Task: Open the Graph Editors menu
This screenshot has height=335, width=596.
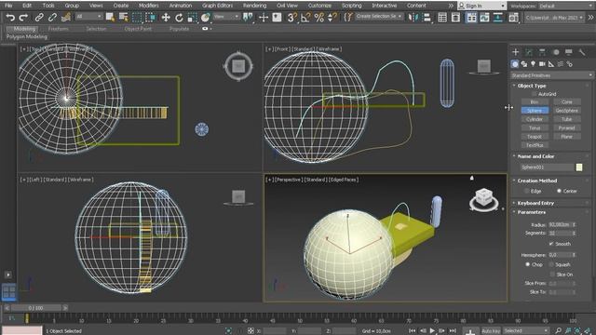Action: (217, 6)
